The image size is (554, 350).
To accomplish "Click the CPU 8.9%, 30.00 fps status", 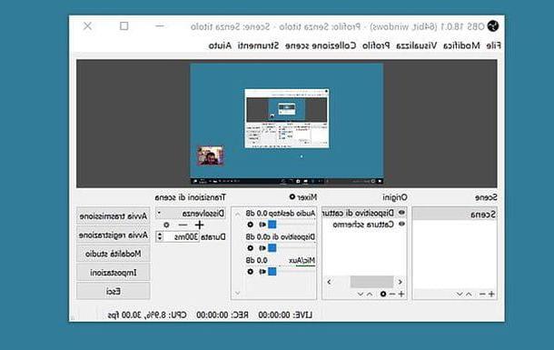I will (147, 315).
